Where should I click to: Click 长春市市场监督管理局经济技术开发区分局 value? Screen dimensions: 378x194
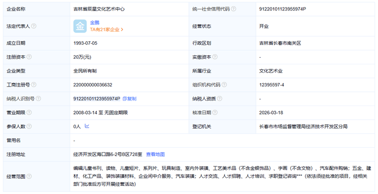point(303,127)
